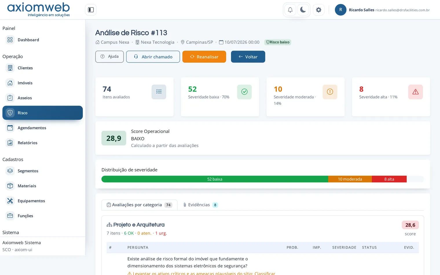Select Risco menu item
The width and height of the screenshot is (440, 275).
pos(43,113)
